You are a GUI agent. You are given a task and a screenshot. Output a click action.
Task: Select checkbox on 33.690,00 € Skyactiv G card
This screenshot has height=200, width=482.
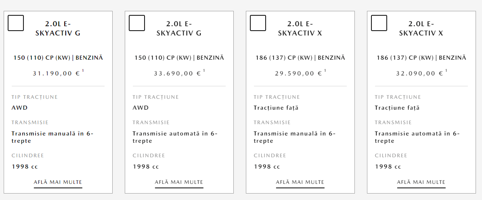tap(137, 23)
